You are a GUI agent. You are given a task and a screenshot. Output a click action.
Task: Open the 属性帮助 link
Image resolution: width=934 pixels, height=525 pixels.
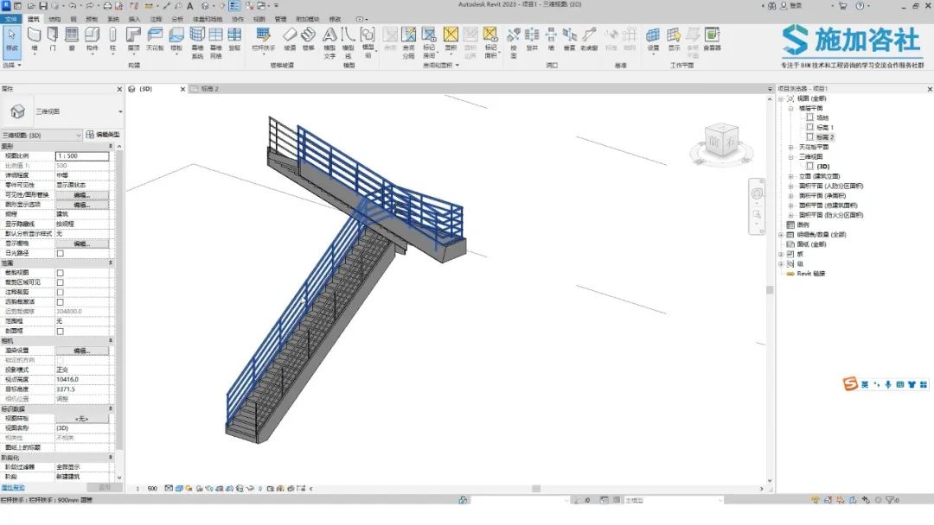click(13, 488)
